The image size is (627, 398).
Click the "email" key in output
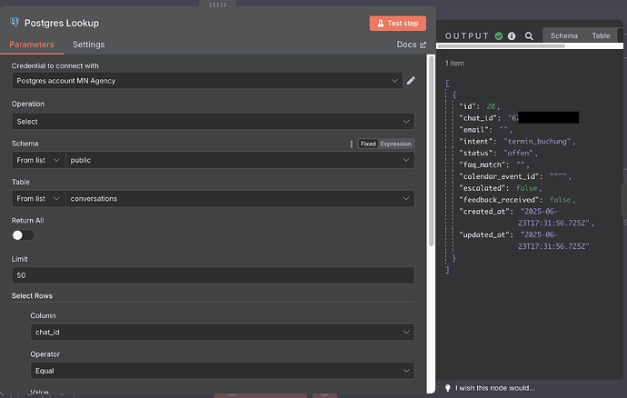coord(473,130)
